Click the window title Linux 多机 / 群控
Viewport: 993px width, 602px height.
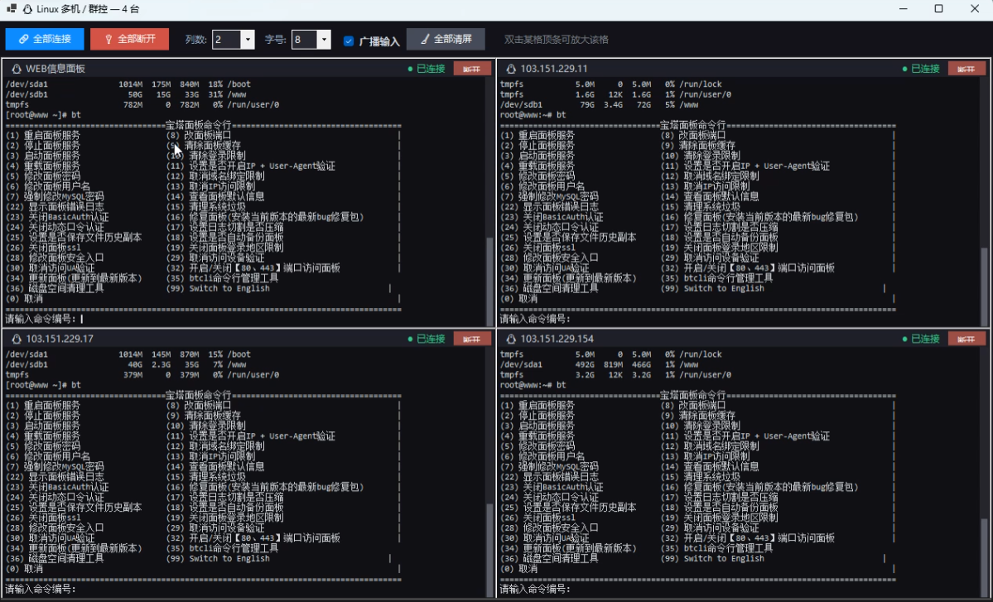click(x=88, y=9)
